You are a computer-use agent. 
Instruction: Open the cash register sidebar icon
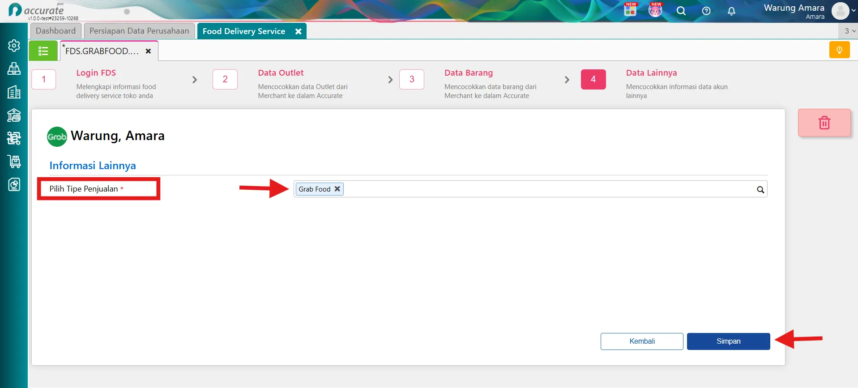coord(14,68)
